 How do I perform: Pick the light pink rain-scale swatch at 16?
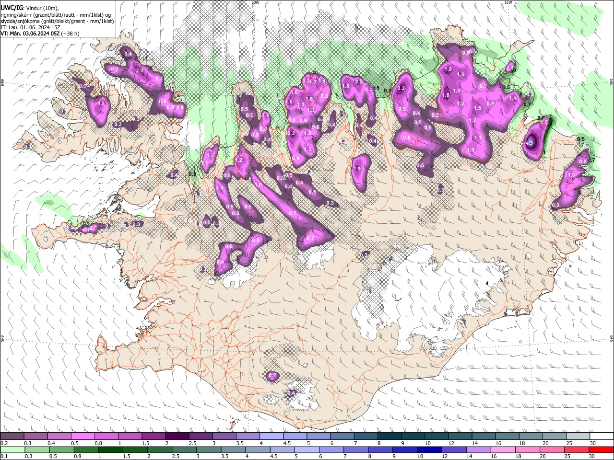point(502,449)
